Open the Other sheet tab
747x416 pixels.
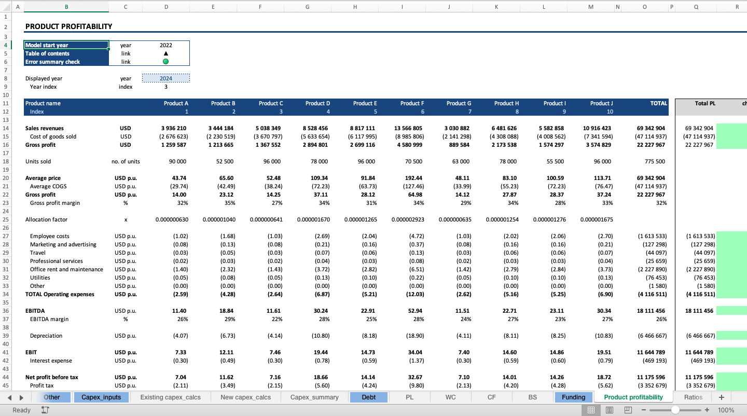tap(52, 397)
